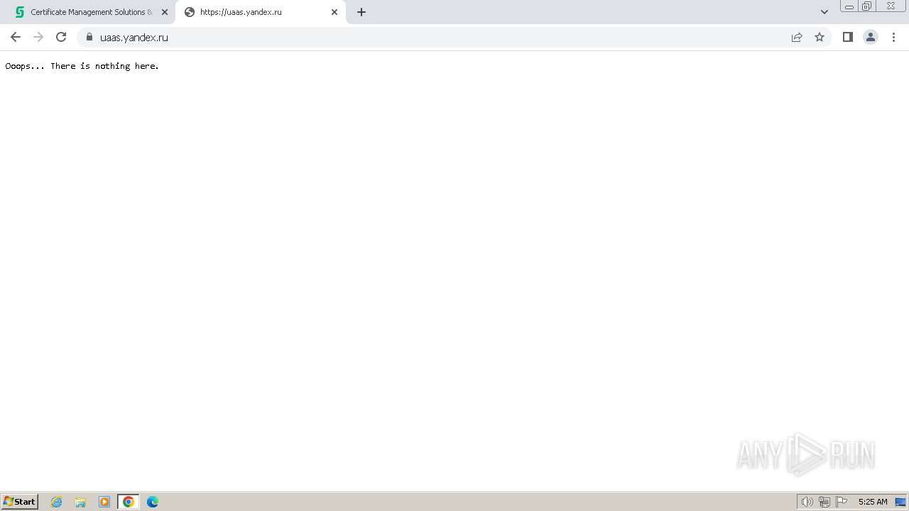Reload the uaas.yandex.ru page
The image size is (909, 511).
click(x=61, y=37)
